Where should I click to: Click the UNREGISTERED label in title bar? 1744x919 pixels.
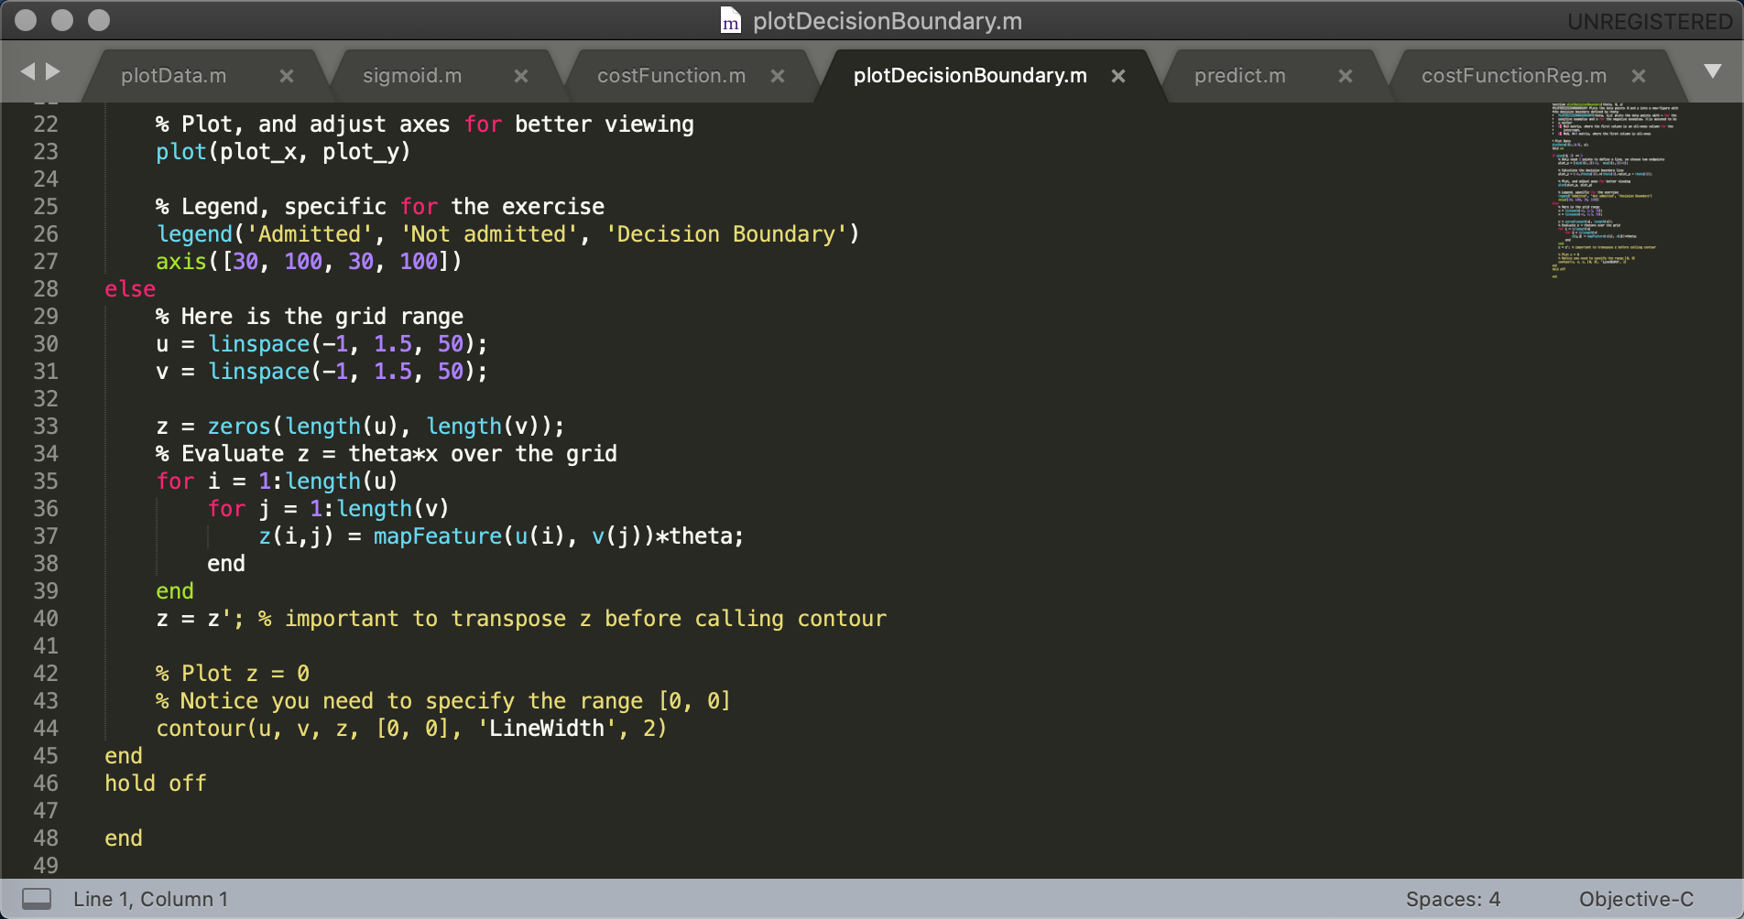[x=1650, y=21]
